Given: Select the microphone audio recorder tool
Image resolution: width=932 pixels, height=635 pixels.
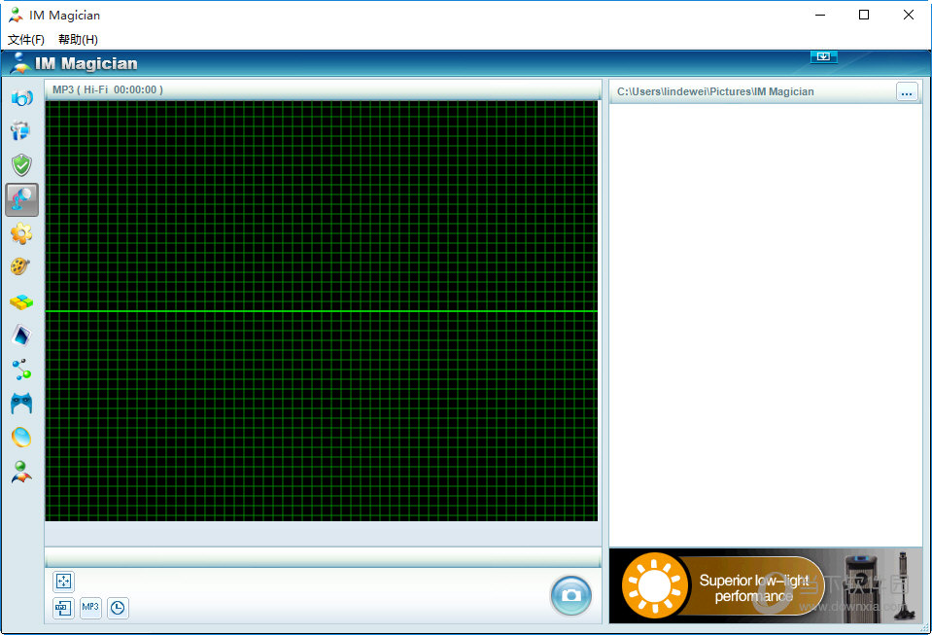Looking at the screenshot, I should point(22,199).
